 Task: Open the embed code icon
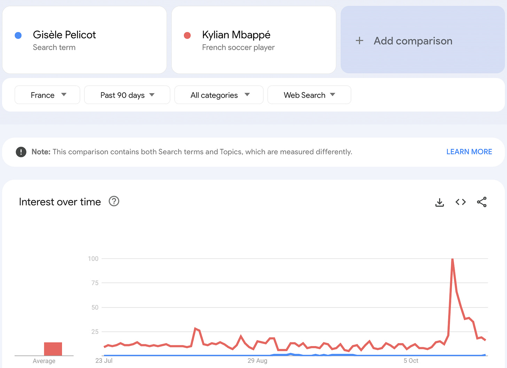(x=461, y=202)
